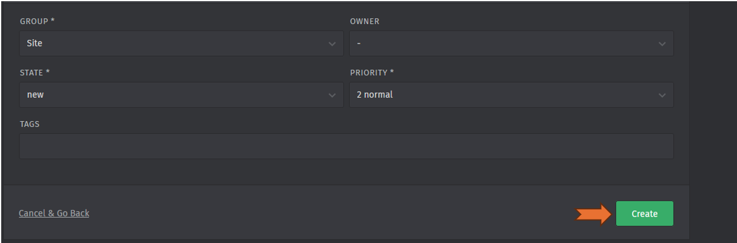Click the '2 normal' priority value
The image size is (737, 243).
click(375, 95)
